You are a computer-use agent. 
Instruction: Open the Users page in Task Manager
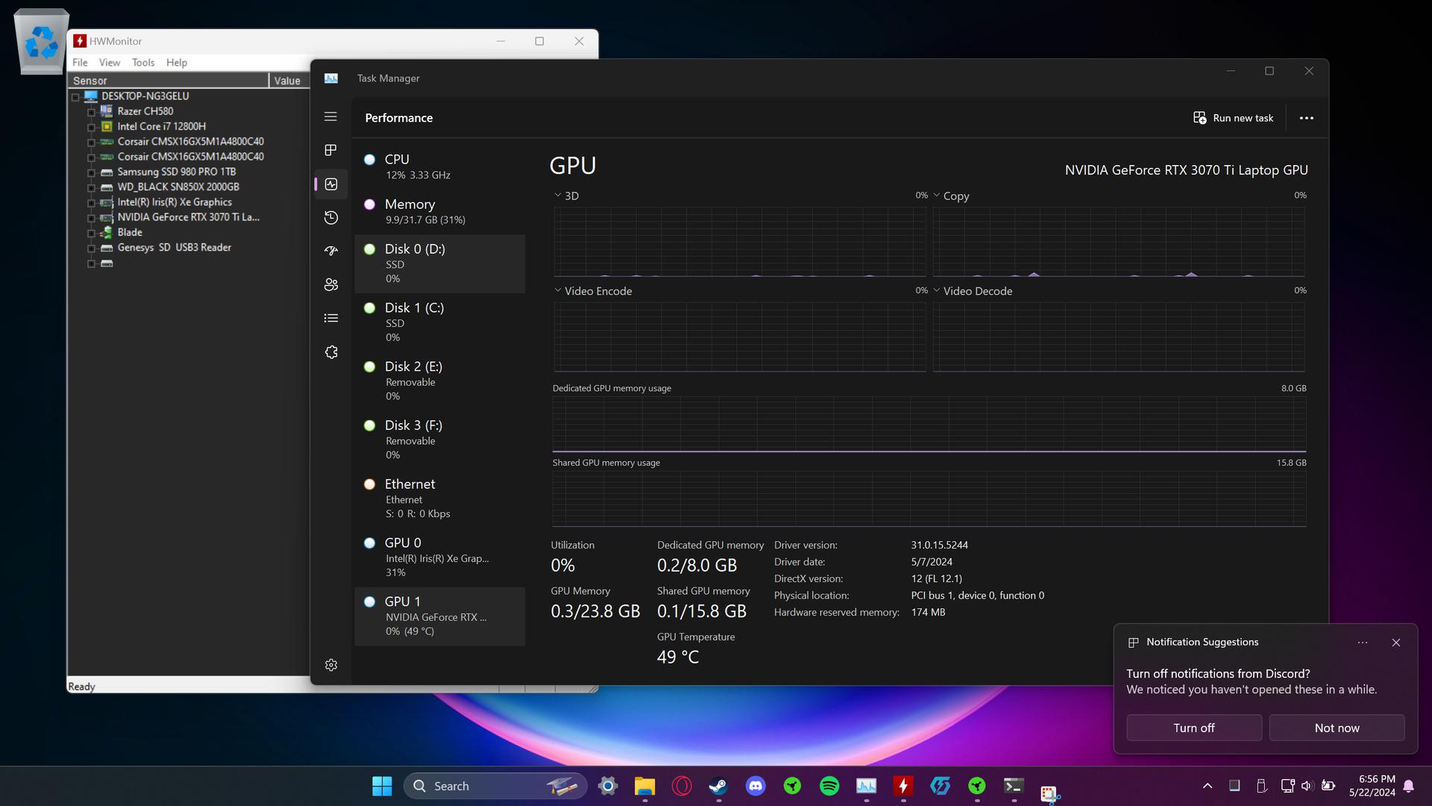coord(331,284)
